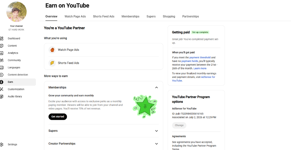Click the Shorts Feed Ads row label
291x150 pixels.
[x=68, y=63]
